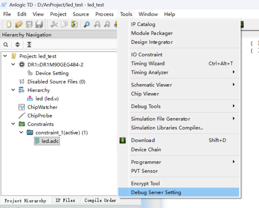Select the led.adc file icon
The height and width of the screenshot is (208, 259).
coord(37,141)
